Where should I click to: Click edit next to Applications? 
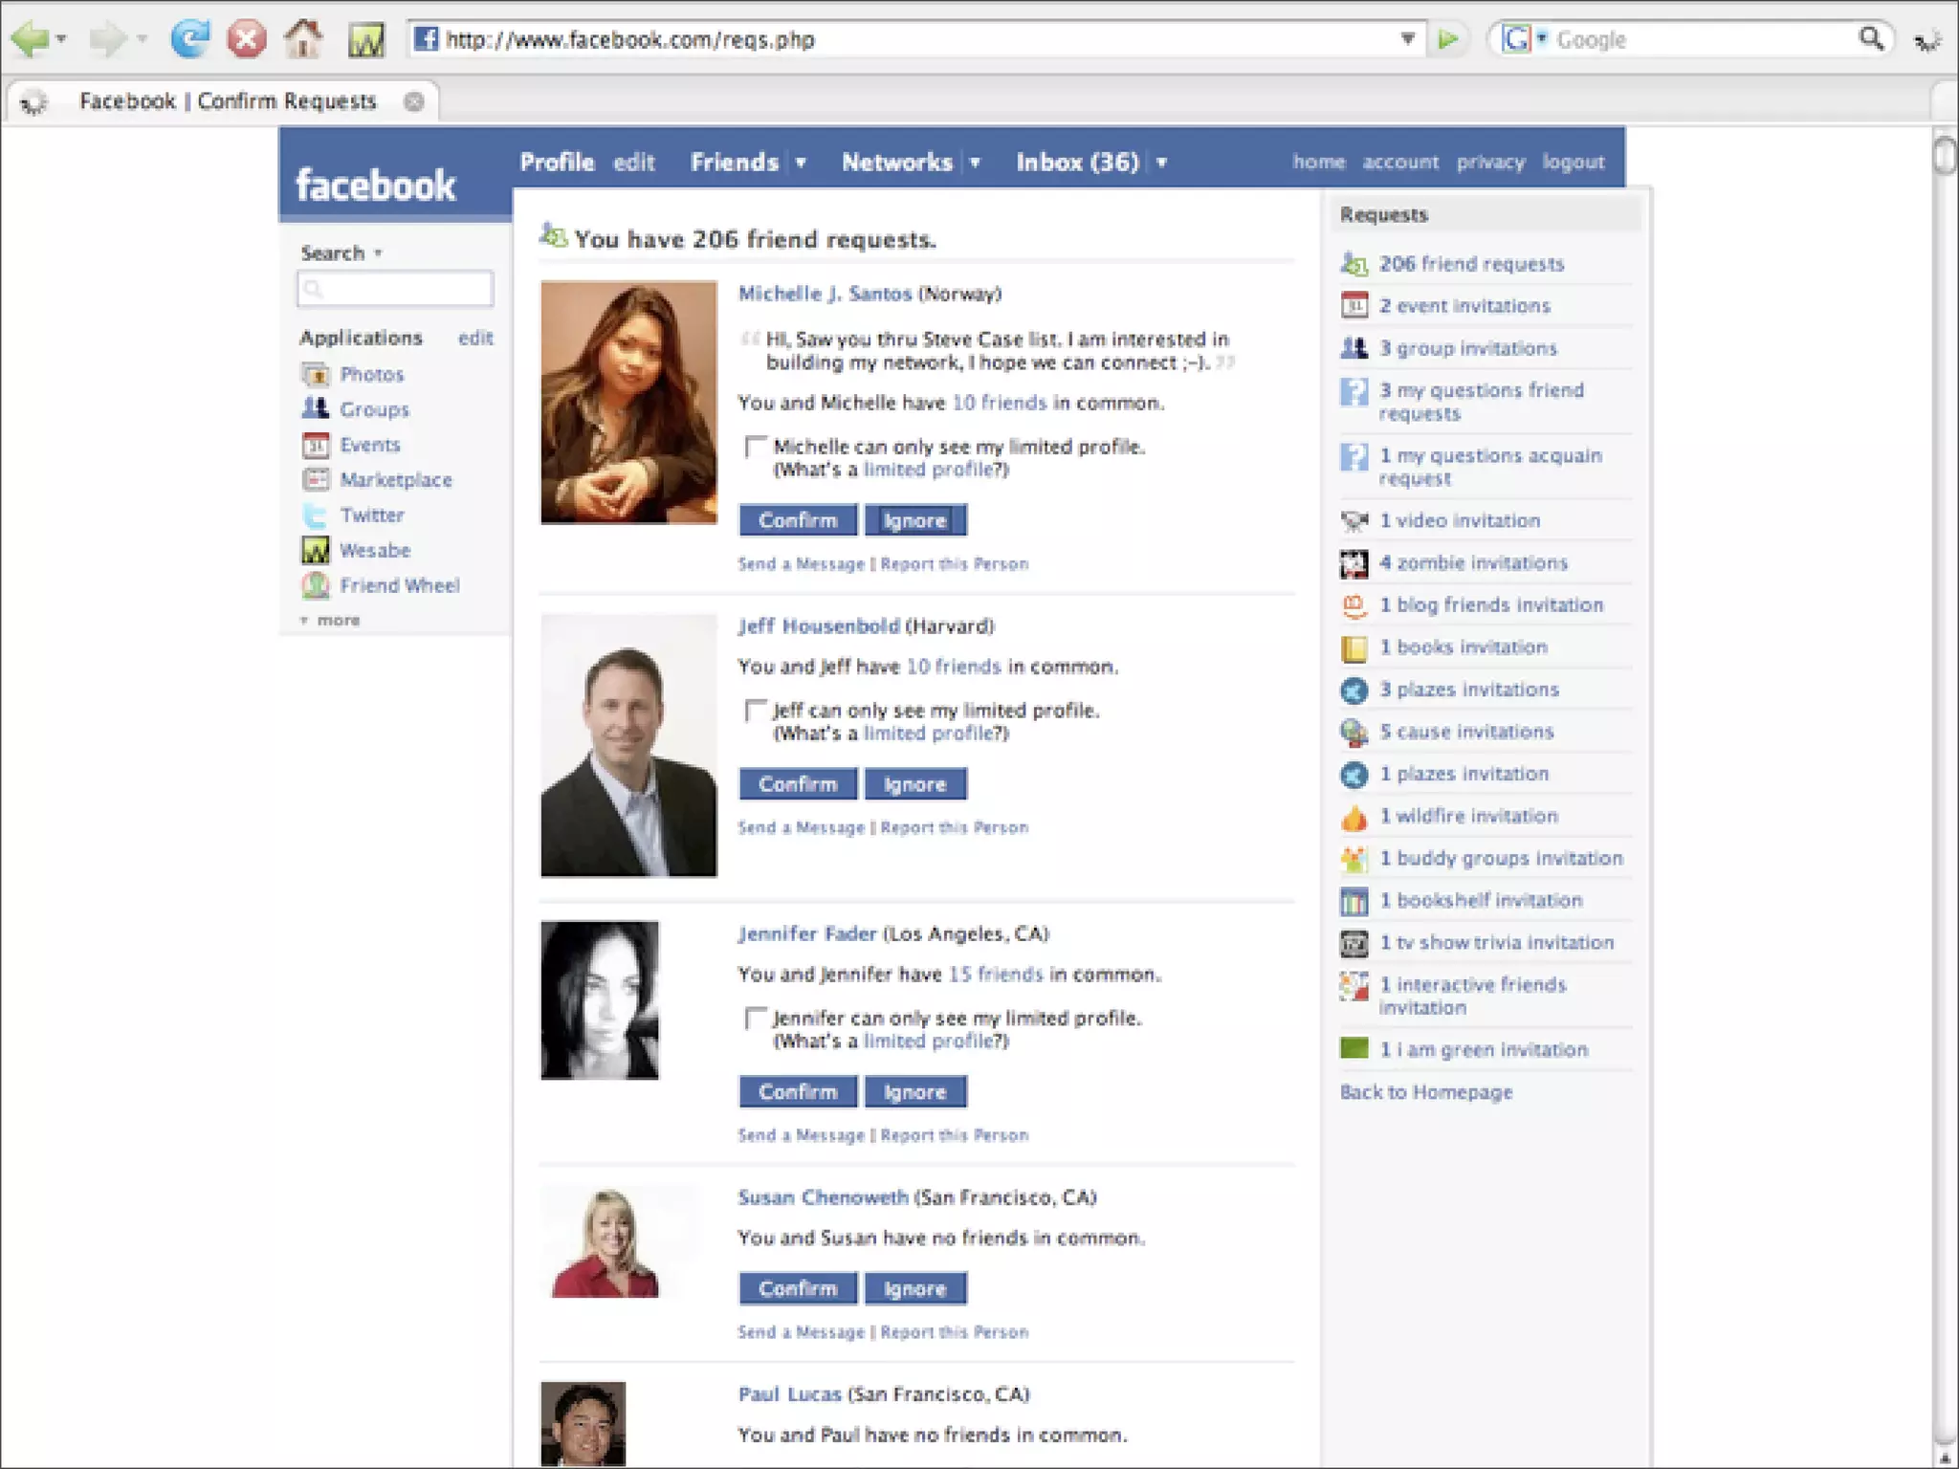tap(475, 338)
